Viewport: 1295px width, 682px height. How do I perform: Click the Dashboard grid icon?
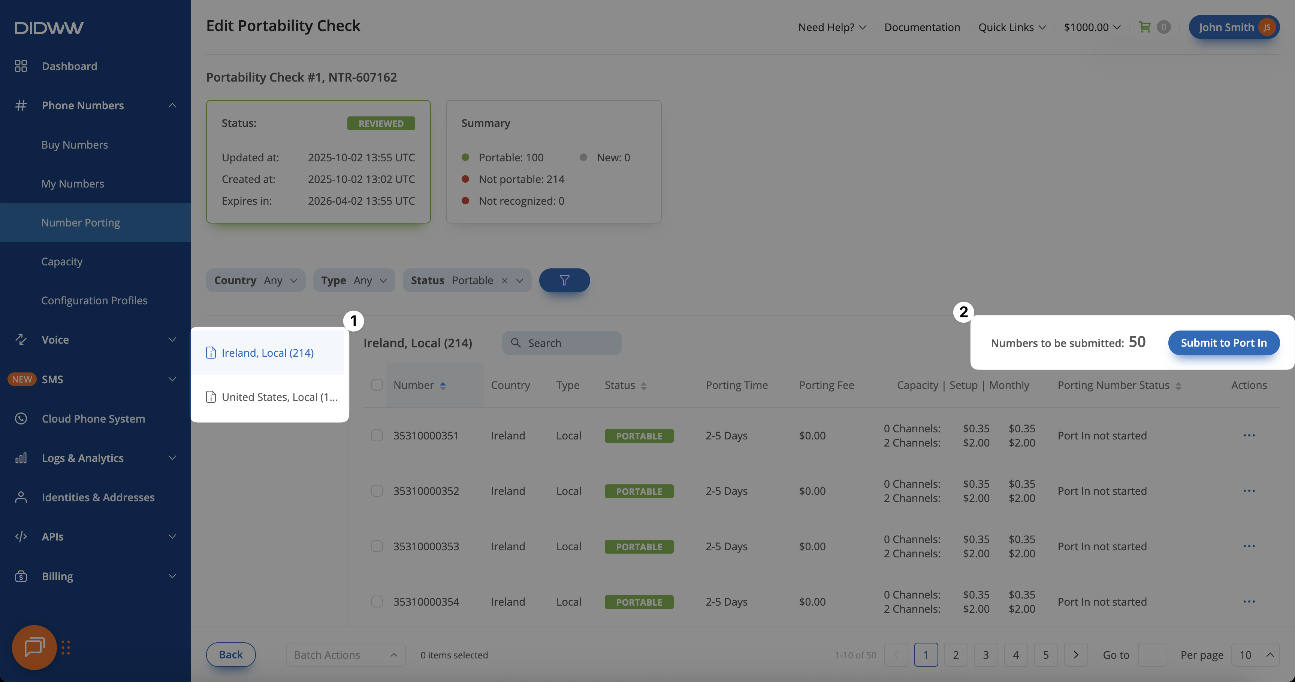[x=21, y=66]
